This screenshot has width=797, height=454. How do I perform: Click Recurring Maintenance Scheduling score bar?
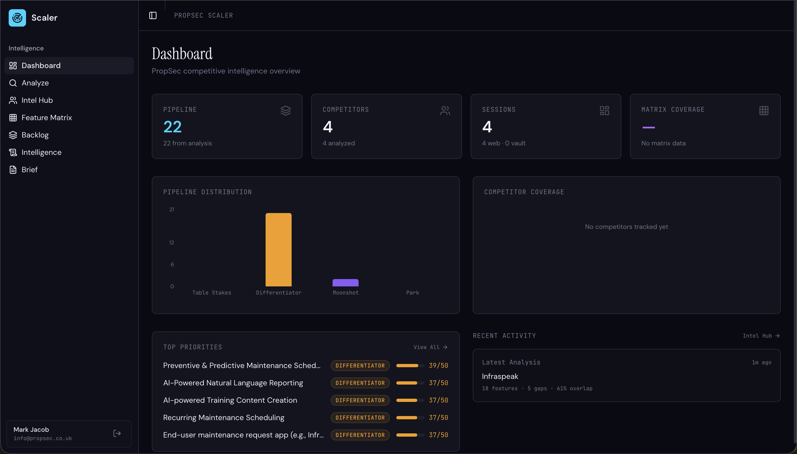[410, 417]
